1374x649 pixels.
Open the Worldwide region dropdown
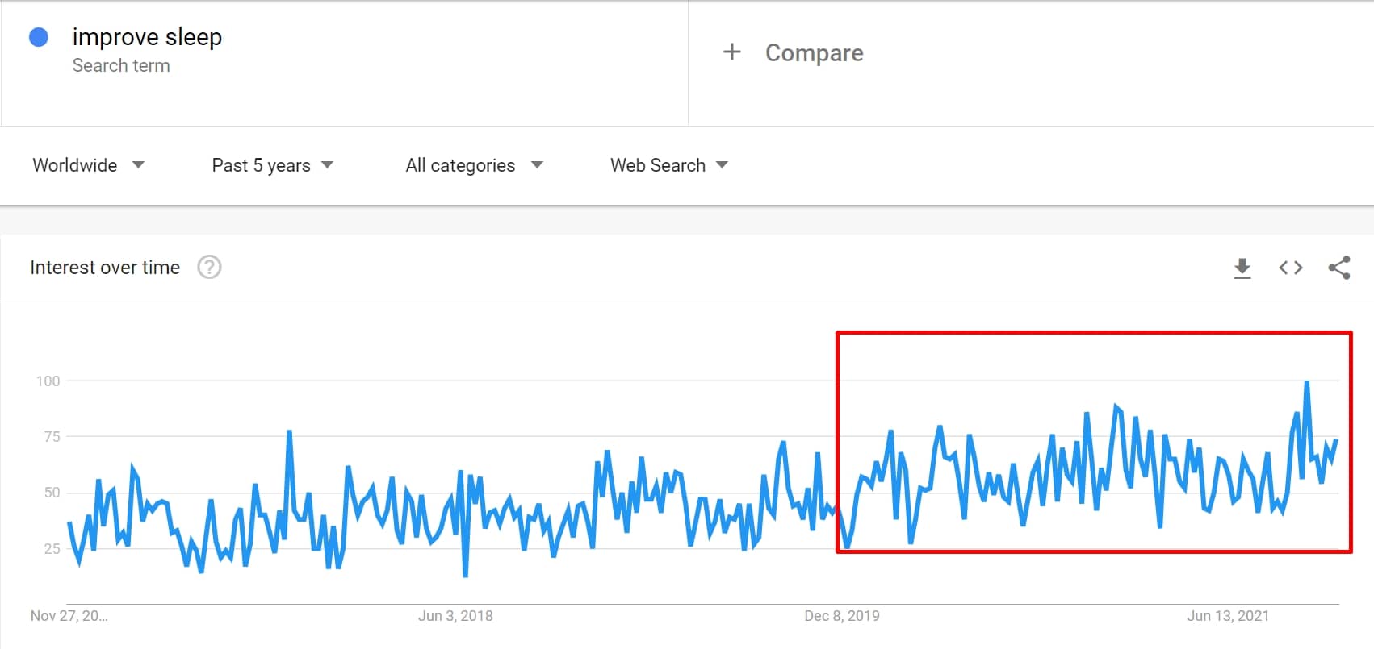[88, 165]
